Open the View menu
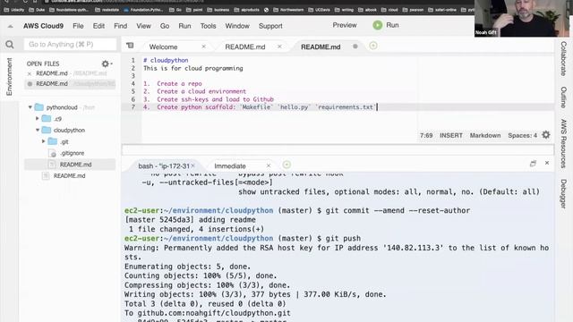573x322 pixels. (143, 26)
